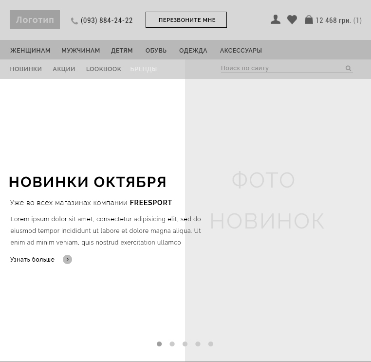
Task: Open the LOOKBOOK link
Action: pos(104,69)
